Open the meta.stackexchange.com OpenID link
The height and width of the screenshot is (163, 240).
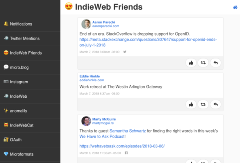click(x=148, y=42)
